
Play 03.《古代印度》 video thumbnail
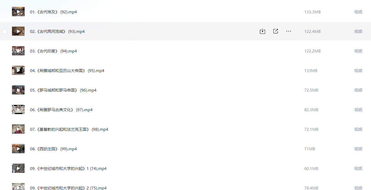(x=18, y=51)
